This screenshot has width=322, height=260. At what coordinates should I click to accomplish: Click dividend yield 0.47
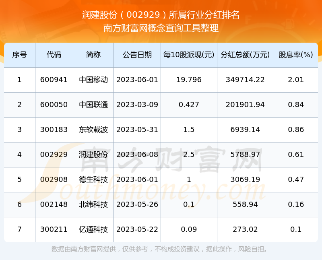pos(296,180)
